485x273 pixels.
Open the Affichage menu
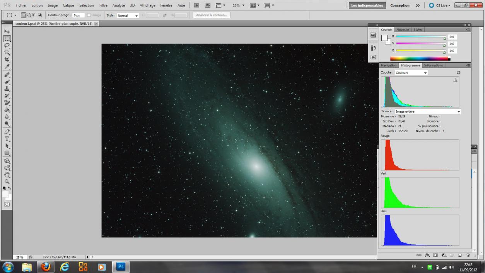[x=147, y=5]
